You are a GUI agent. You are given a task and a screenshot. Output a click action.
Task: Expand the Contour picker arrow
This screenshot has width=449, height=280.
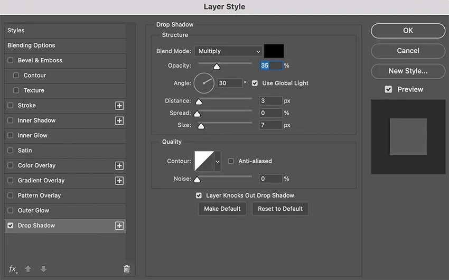(217, 161)
